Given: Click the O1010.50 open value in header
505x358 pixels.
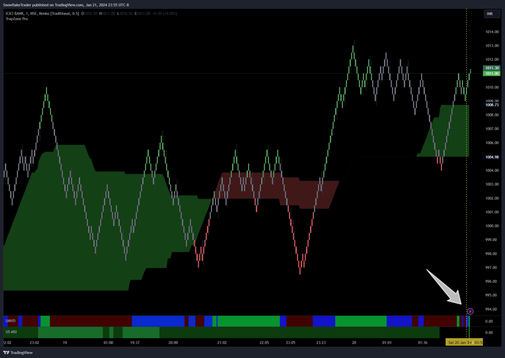Looking at the screenshot, I should 89,14.
